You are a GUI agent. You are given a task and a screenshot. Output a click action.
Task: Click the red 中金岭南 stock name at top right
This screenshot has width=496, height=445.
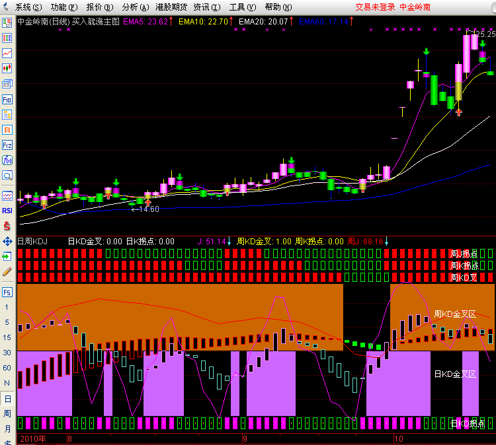click(415, 7)
